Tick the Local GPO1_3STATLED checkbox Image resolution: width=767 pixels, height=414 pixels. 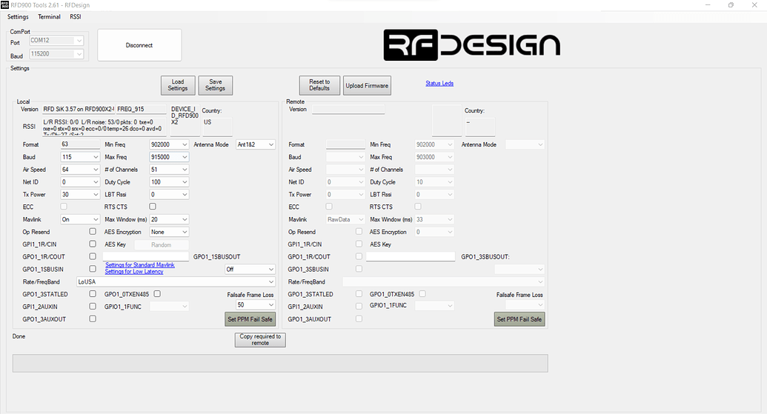pos(93,294)
